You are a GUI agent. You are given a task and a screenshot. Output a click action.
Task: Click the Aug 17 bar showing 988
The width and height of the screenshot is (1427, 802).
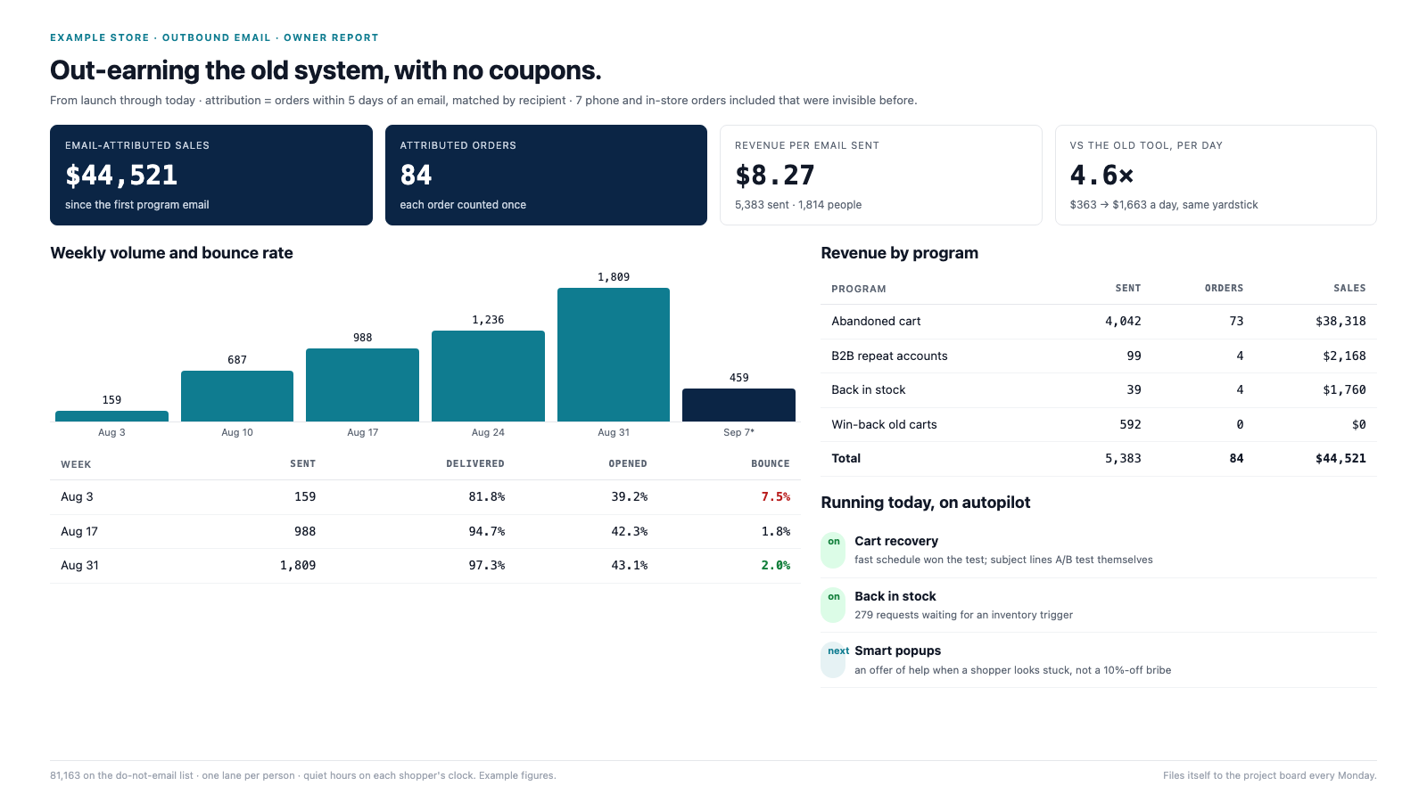362,385
